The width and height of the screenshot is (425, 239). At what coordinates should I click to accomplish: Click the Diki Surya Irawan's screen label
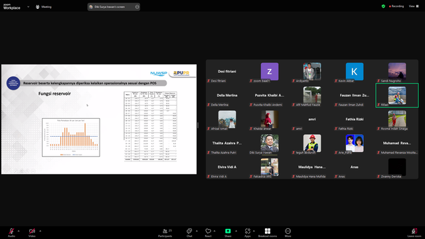click(x=110, y=7)
